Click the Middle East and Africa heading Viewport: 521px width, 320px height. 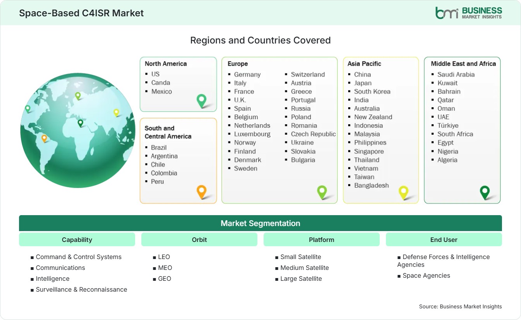tap(464, 64)
